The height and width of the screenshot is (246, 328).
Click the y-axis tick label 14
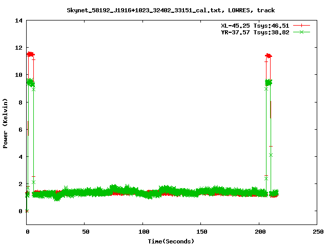tap(18, 20)
